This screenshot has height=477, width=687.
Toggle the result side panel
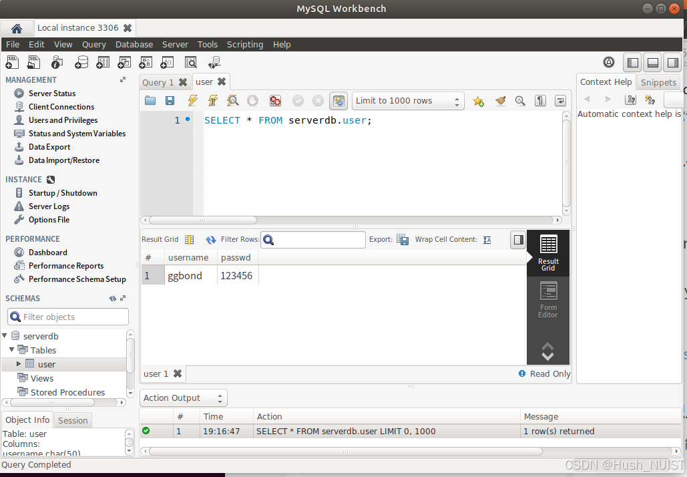[x=518, y=240]
